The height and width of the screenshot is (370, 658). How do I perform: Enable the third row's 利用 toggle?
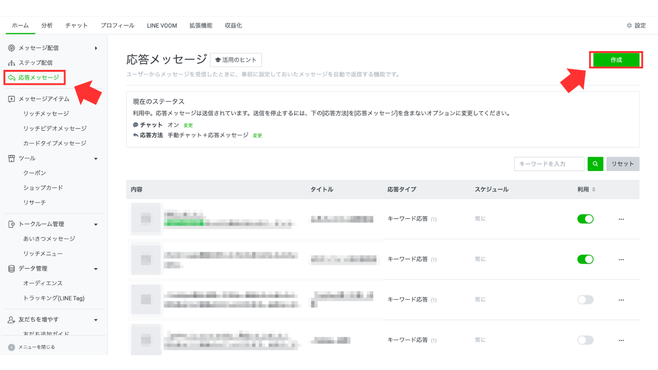click(585, 300)
